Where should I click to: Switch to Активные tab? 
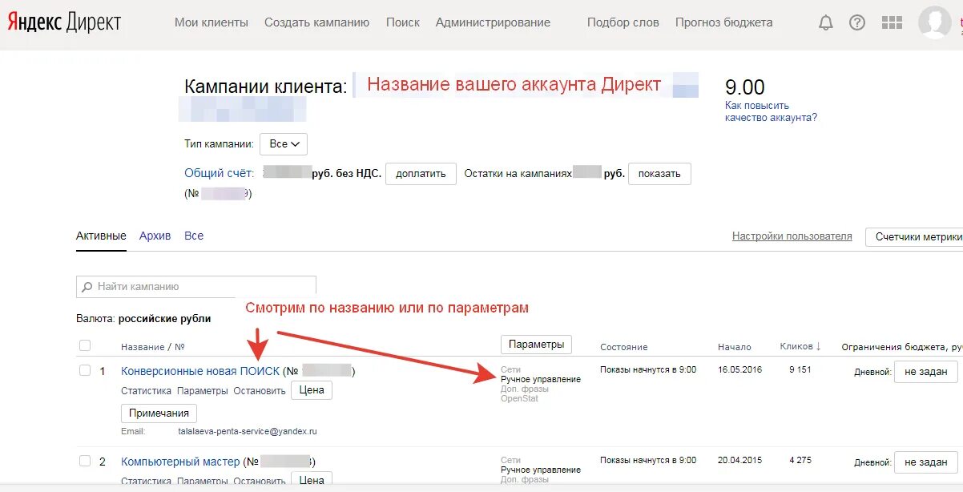pos(101,236)
